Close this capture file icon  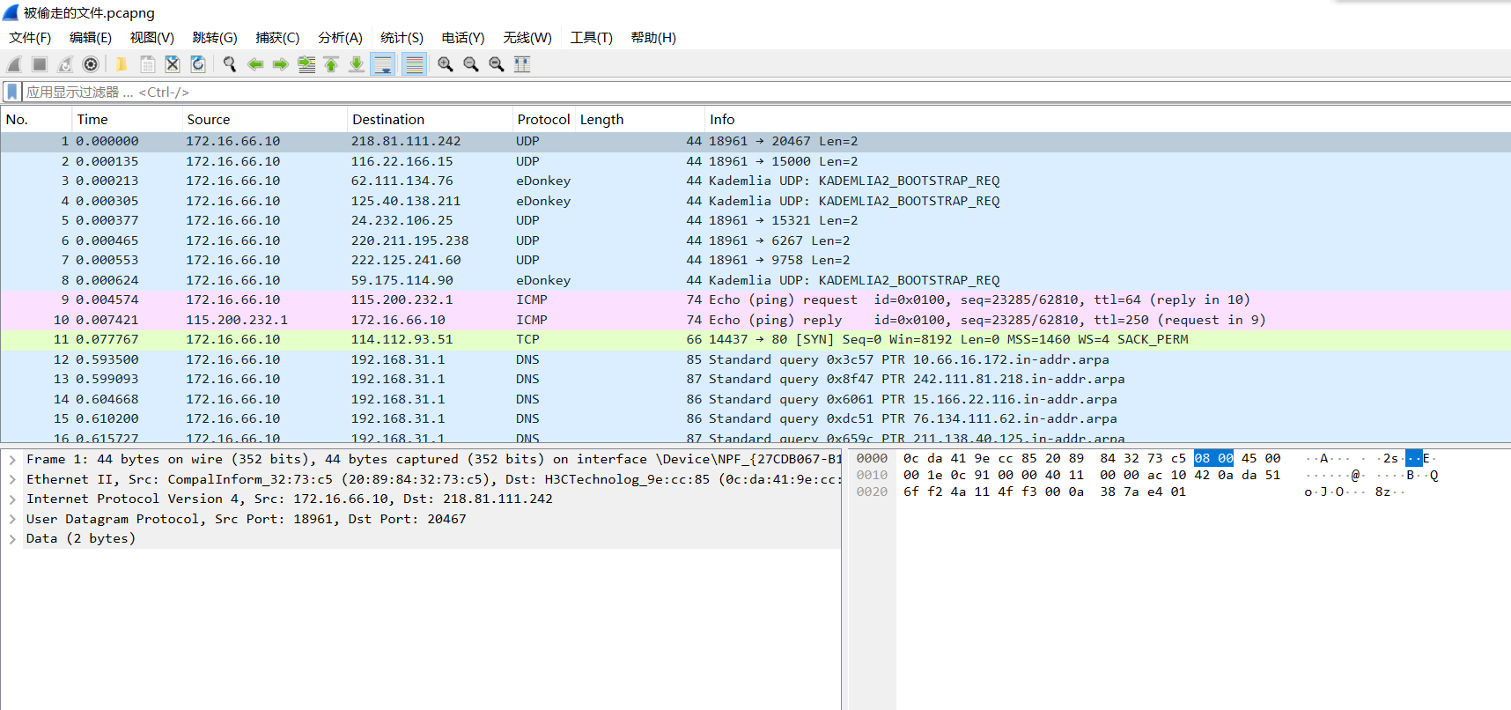[x=173, y=64]
